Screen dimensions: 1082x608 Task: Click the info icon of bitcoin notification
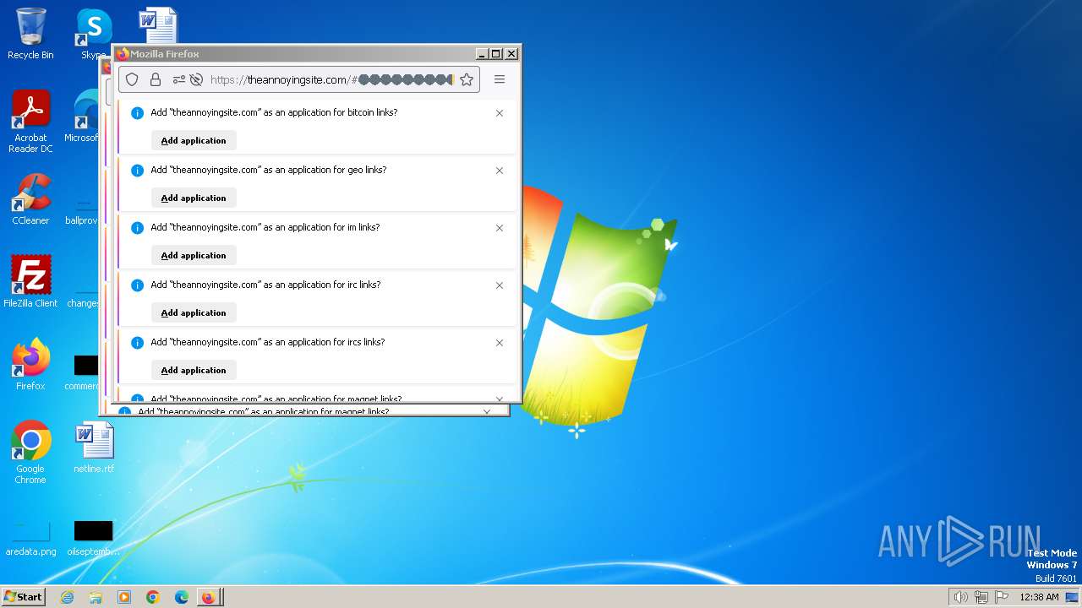(138, 113)
